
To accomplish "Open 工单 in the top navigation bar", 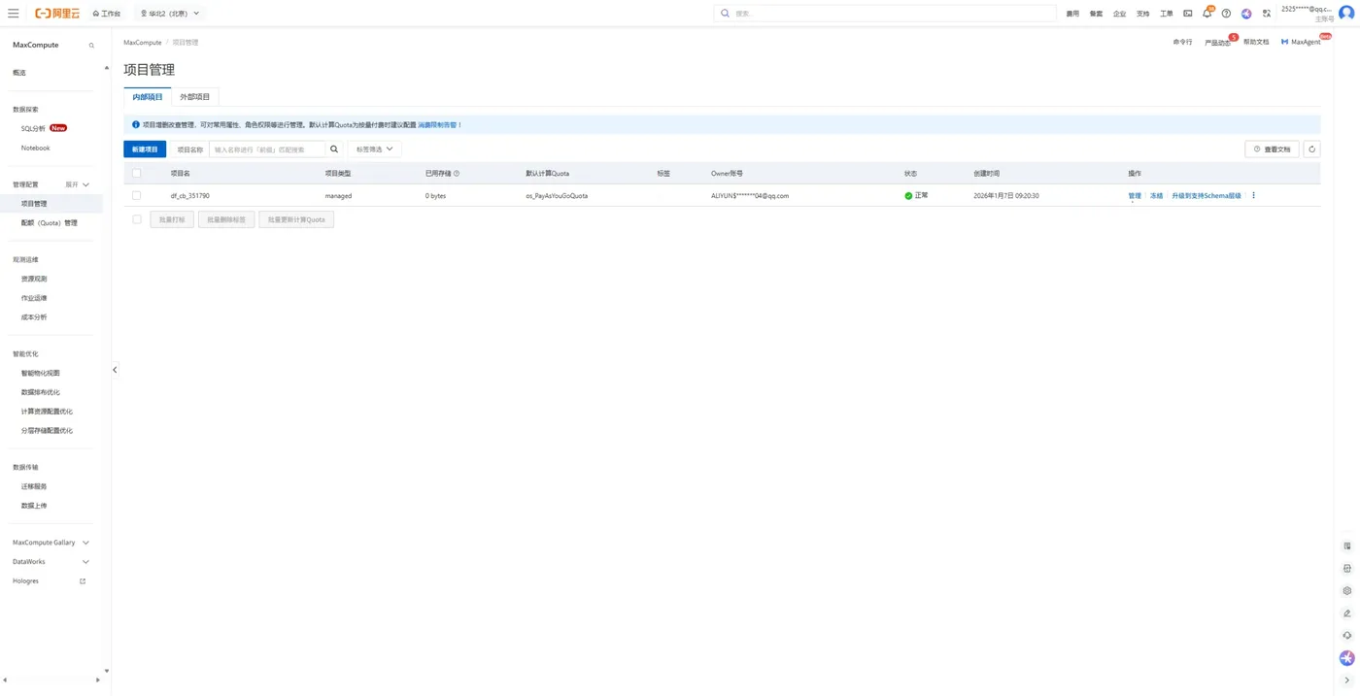I will (1165, 13).
